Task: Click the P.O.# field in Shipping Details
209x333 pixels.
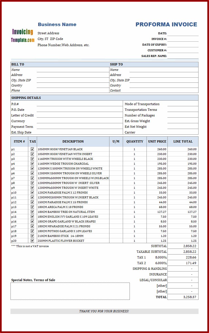Action: (79, 104)
